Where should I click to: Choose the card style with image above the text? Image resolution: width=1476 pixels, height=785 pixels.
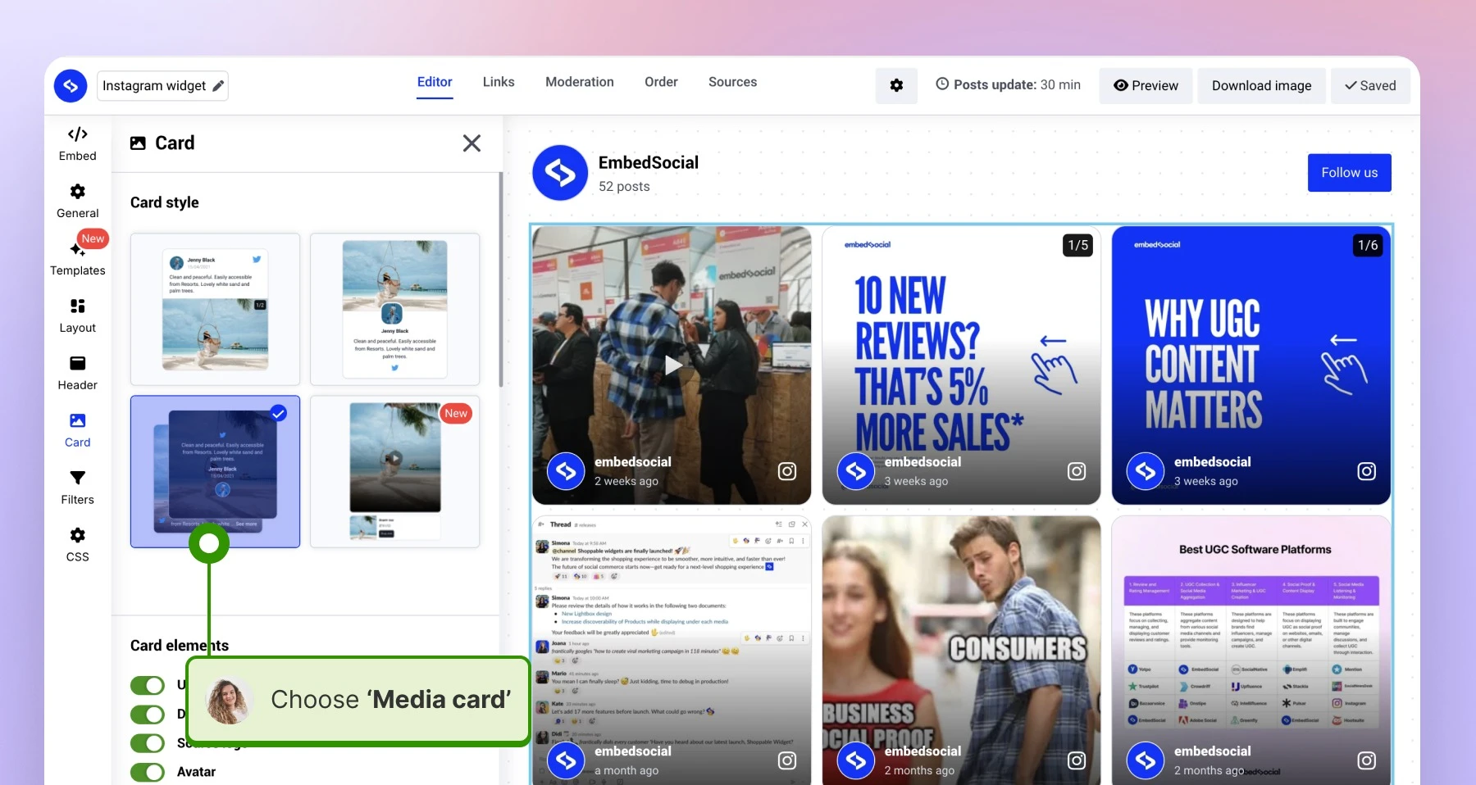(394, 309)
